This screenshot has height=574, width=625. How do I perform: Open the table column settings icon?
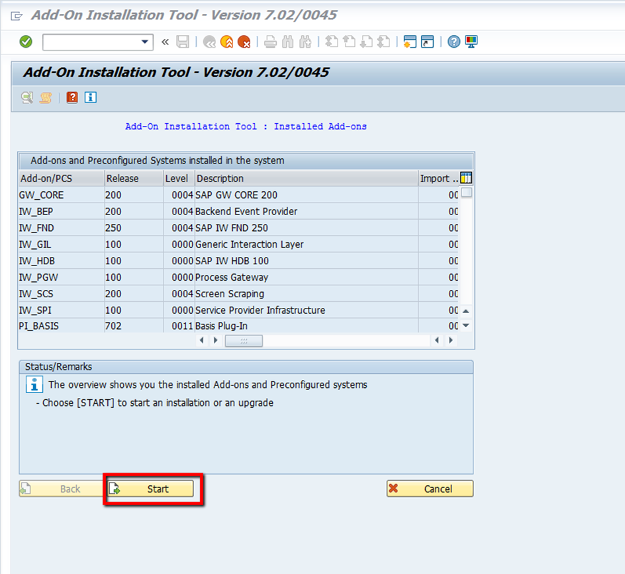[x=466, y=178]
